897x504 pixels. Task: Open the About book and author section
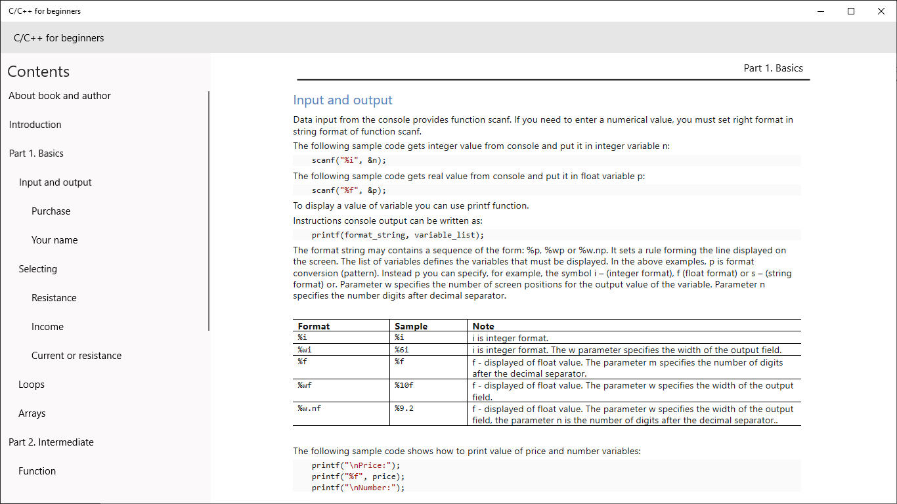point(59,95)
